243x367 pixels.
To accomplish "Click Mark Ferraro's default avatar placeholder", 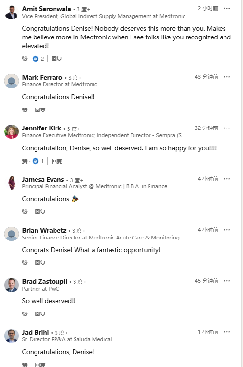I will [12, 81].
